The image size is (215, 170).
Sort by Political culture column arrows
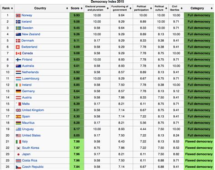166,8
